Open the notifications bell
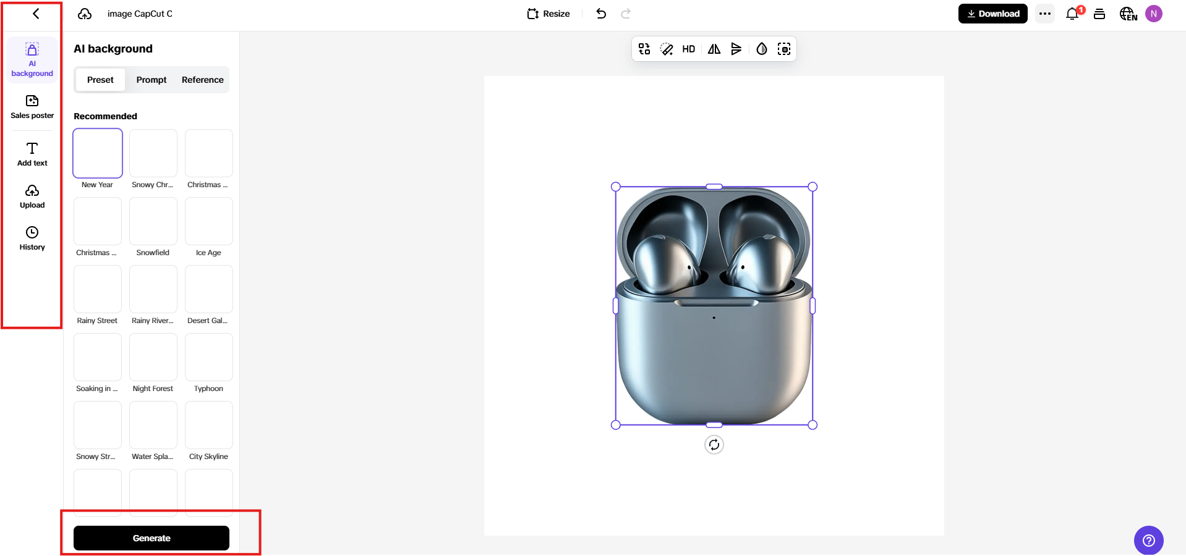Image resolution: width=1186 pixels, height=556 pixels. [x=1072, y=14]
